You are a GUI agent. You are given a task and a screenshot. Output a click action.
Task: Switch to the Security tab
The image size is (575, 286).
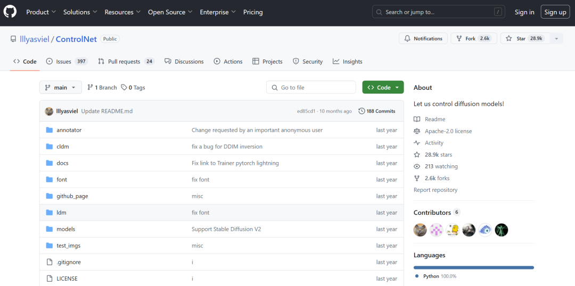[308, 62]
